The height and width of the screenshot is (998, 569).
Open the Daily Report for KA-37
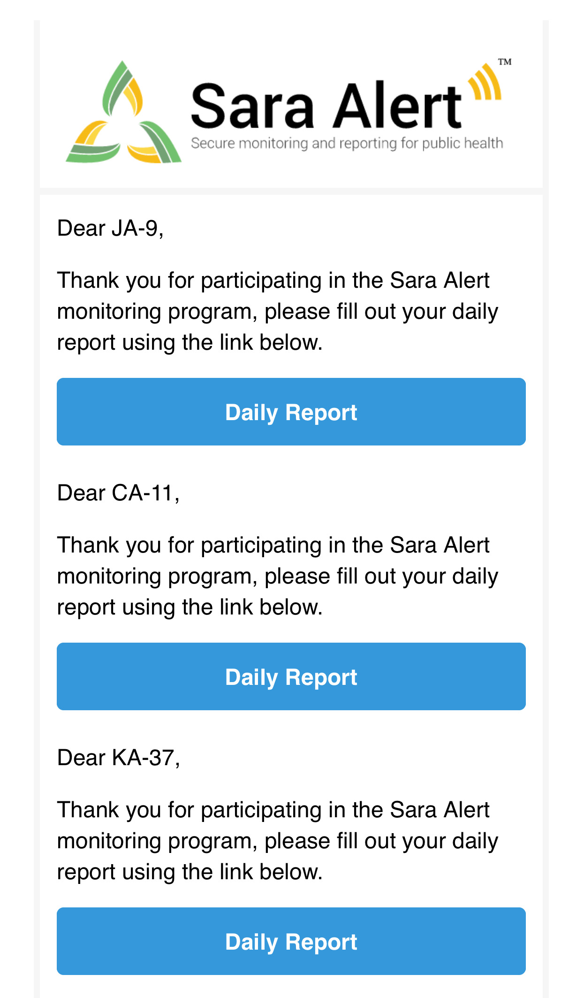291,941
